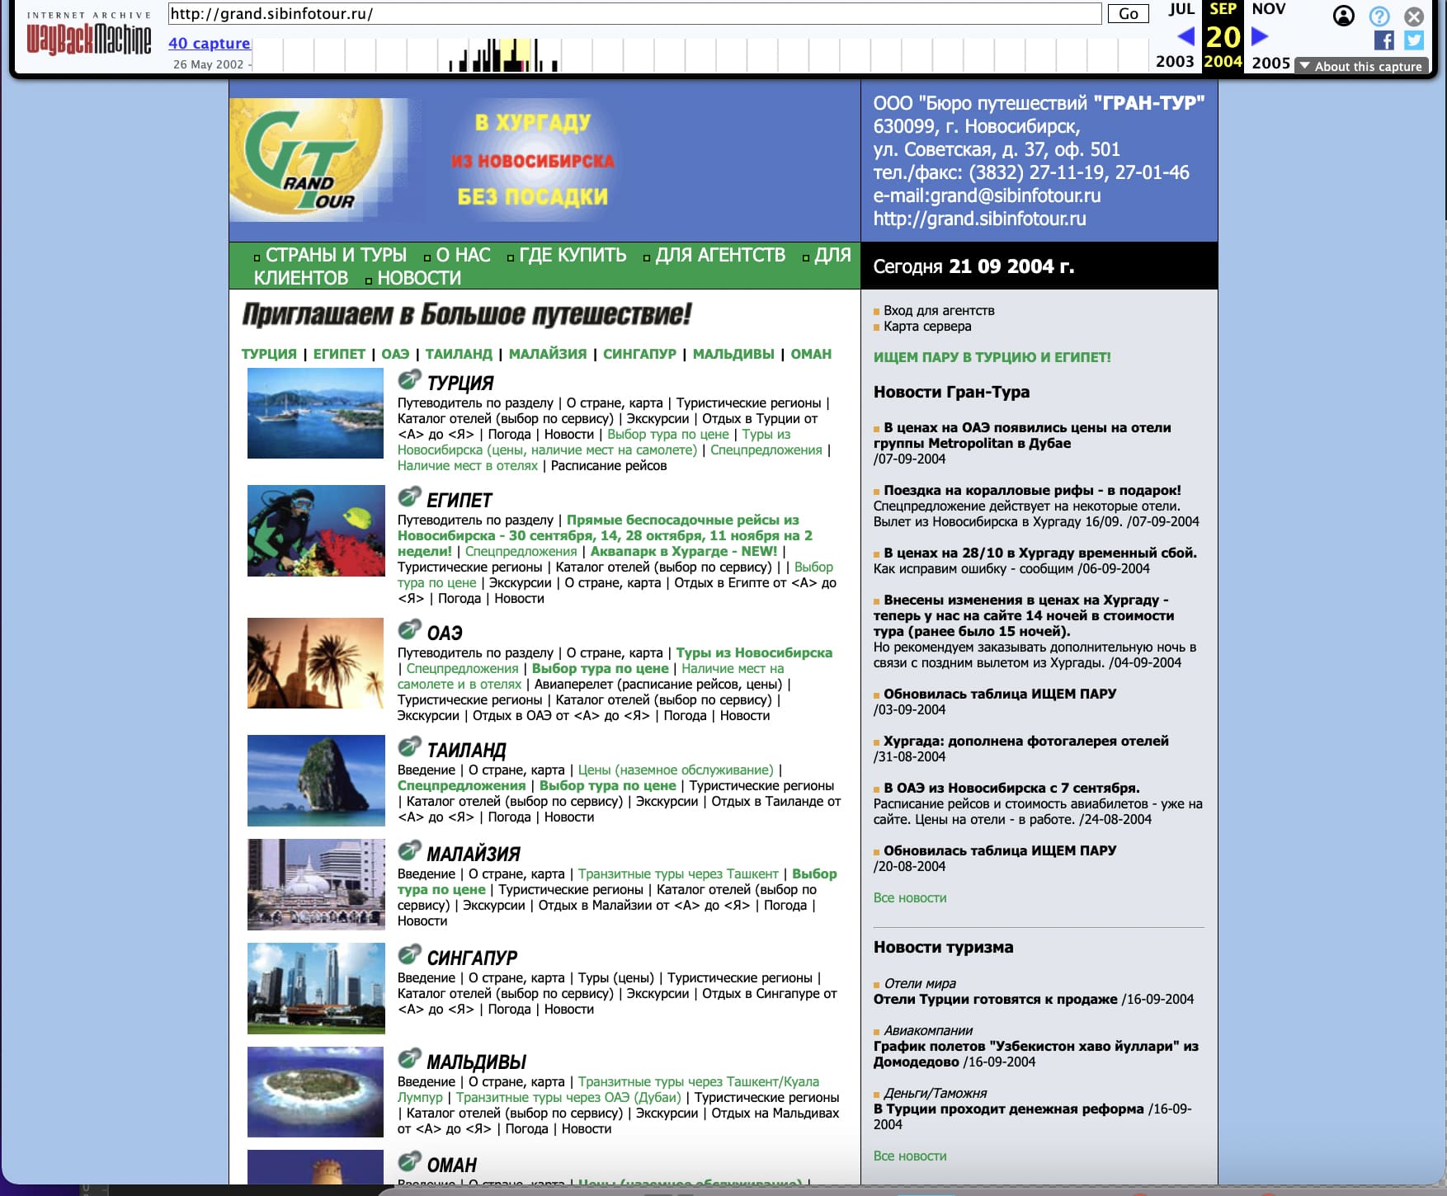Image resolution: width=1447 pixels, height=1196 pixels.
Task: Click the globe icon beside ТУРЦИЯ heading
Action: (x=409, y=380)
